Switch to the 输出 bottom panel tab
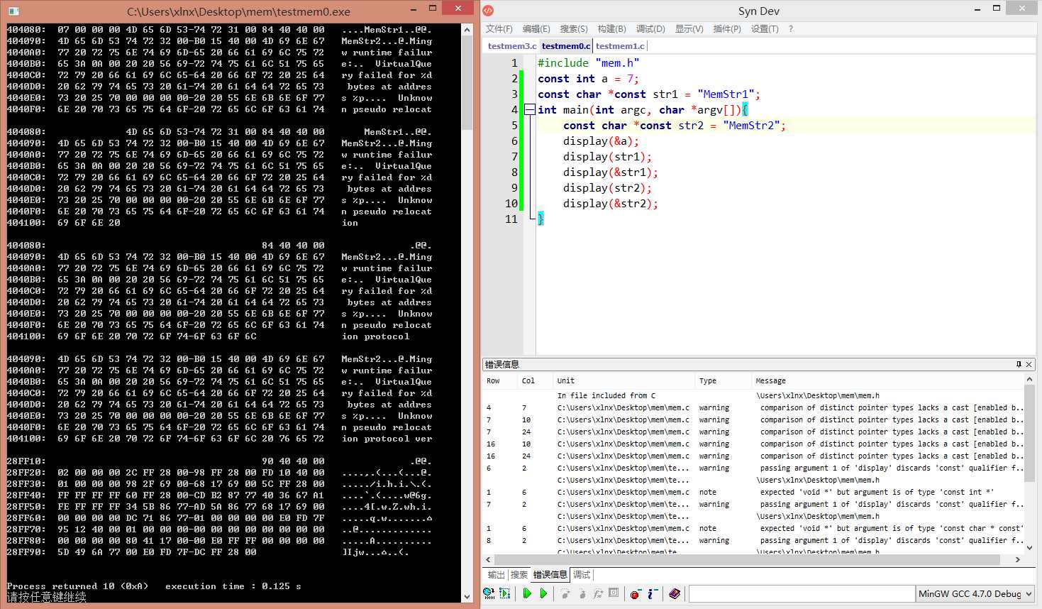The height and width of the screenshot is (609, 1042). 497,575
